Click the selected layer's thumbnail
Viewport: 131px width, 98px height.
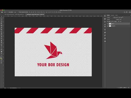(110, 24)
